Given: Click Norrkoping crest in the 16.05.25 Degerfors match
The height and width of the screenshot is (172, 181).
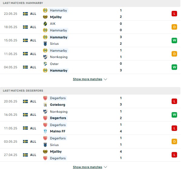Looking at the screenshot, I should pos(45,112).
